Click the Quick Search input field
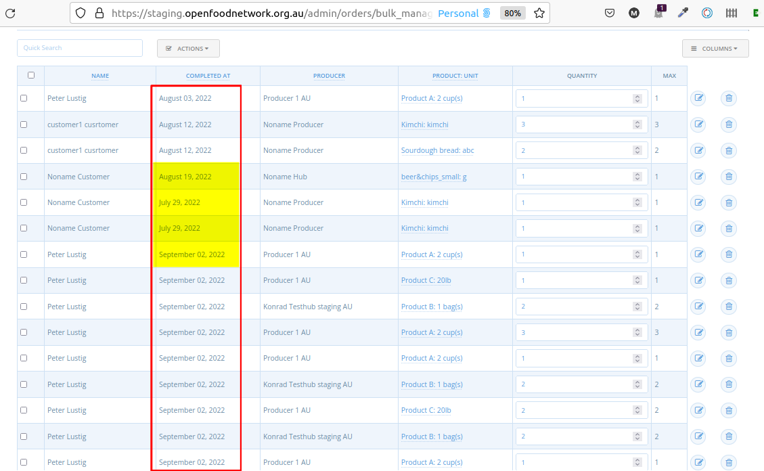The height and width of the screenshot is (471, 764). pos(79,48)
